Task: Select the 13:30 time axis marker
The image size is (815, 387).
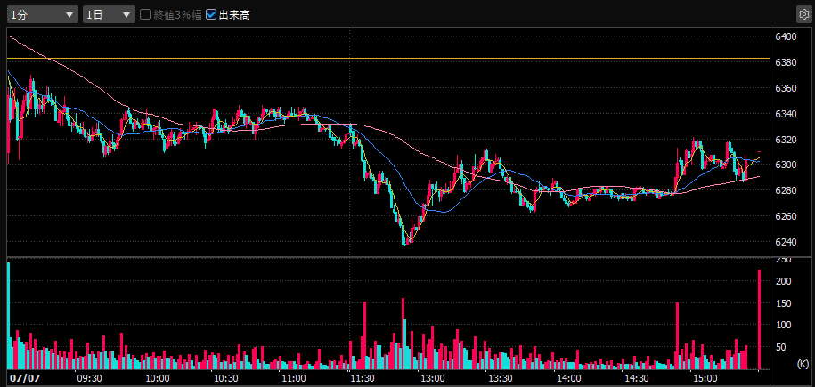Action: (x=501, y=377)
